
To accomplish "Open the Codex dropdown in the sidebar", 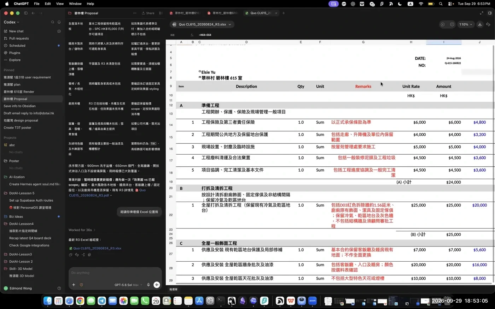I will coord(11,22).
